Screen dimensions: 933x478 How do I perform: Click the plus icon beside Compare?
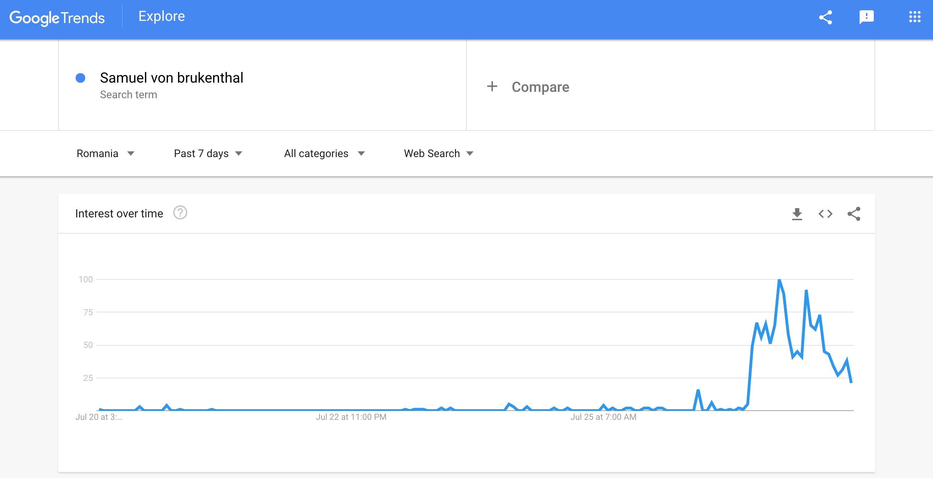(x=492, y=87)
